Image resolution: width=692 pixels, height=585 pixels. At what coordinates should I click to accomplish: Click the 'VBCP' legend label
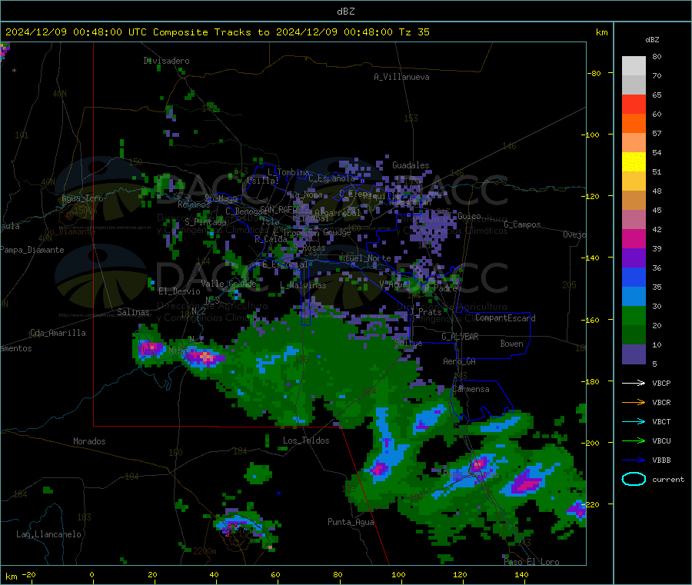tap(661, 383)
